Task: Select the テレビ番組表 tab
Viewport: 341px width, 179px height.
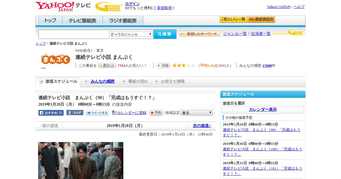Action: 82,21
